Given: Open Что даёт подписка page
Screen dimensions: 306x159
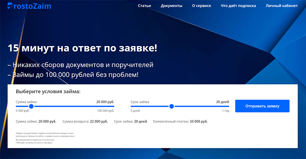Looking at the screenshot, I should pos(238,6).
